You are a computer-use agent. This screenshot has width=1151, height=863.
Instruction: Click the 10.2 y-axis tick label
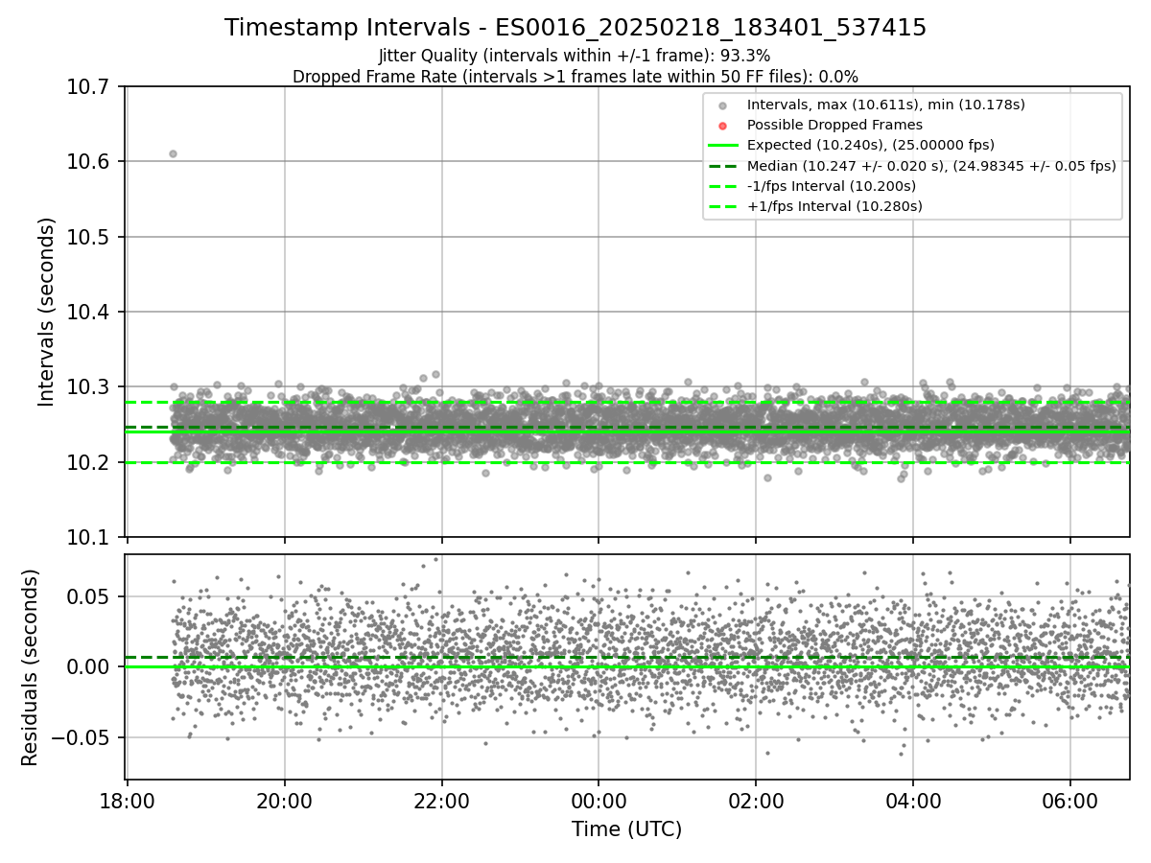point(88,462)
